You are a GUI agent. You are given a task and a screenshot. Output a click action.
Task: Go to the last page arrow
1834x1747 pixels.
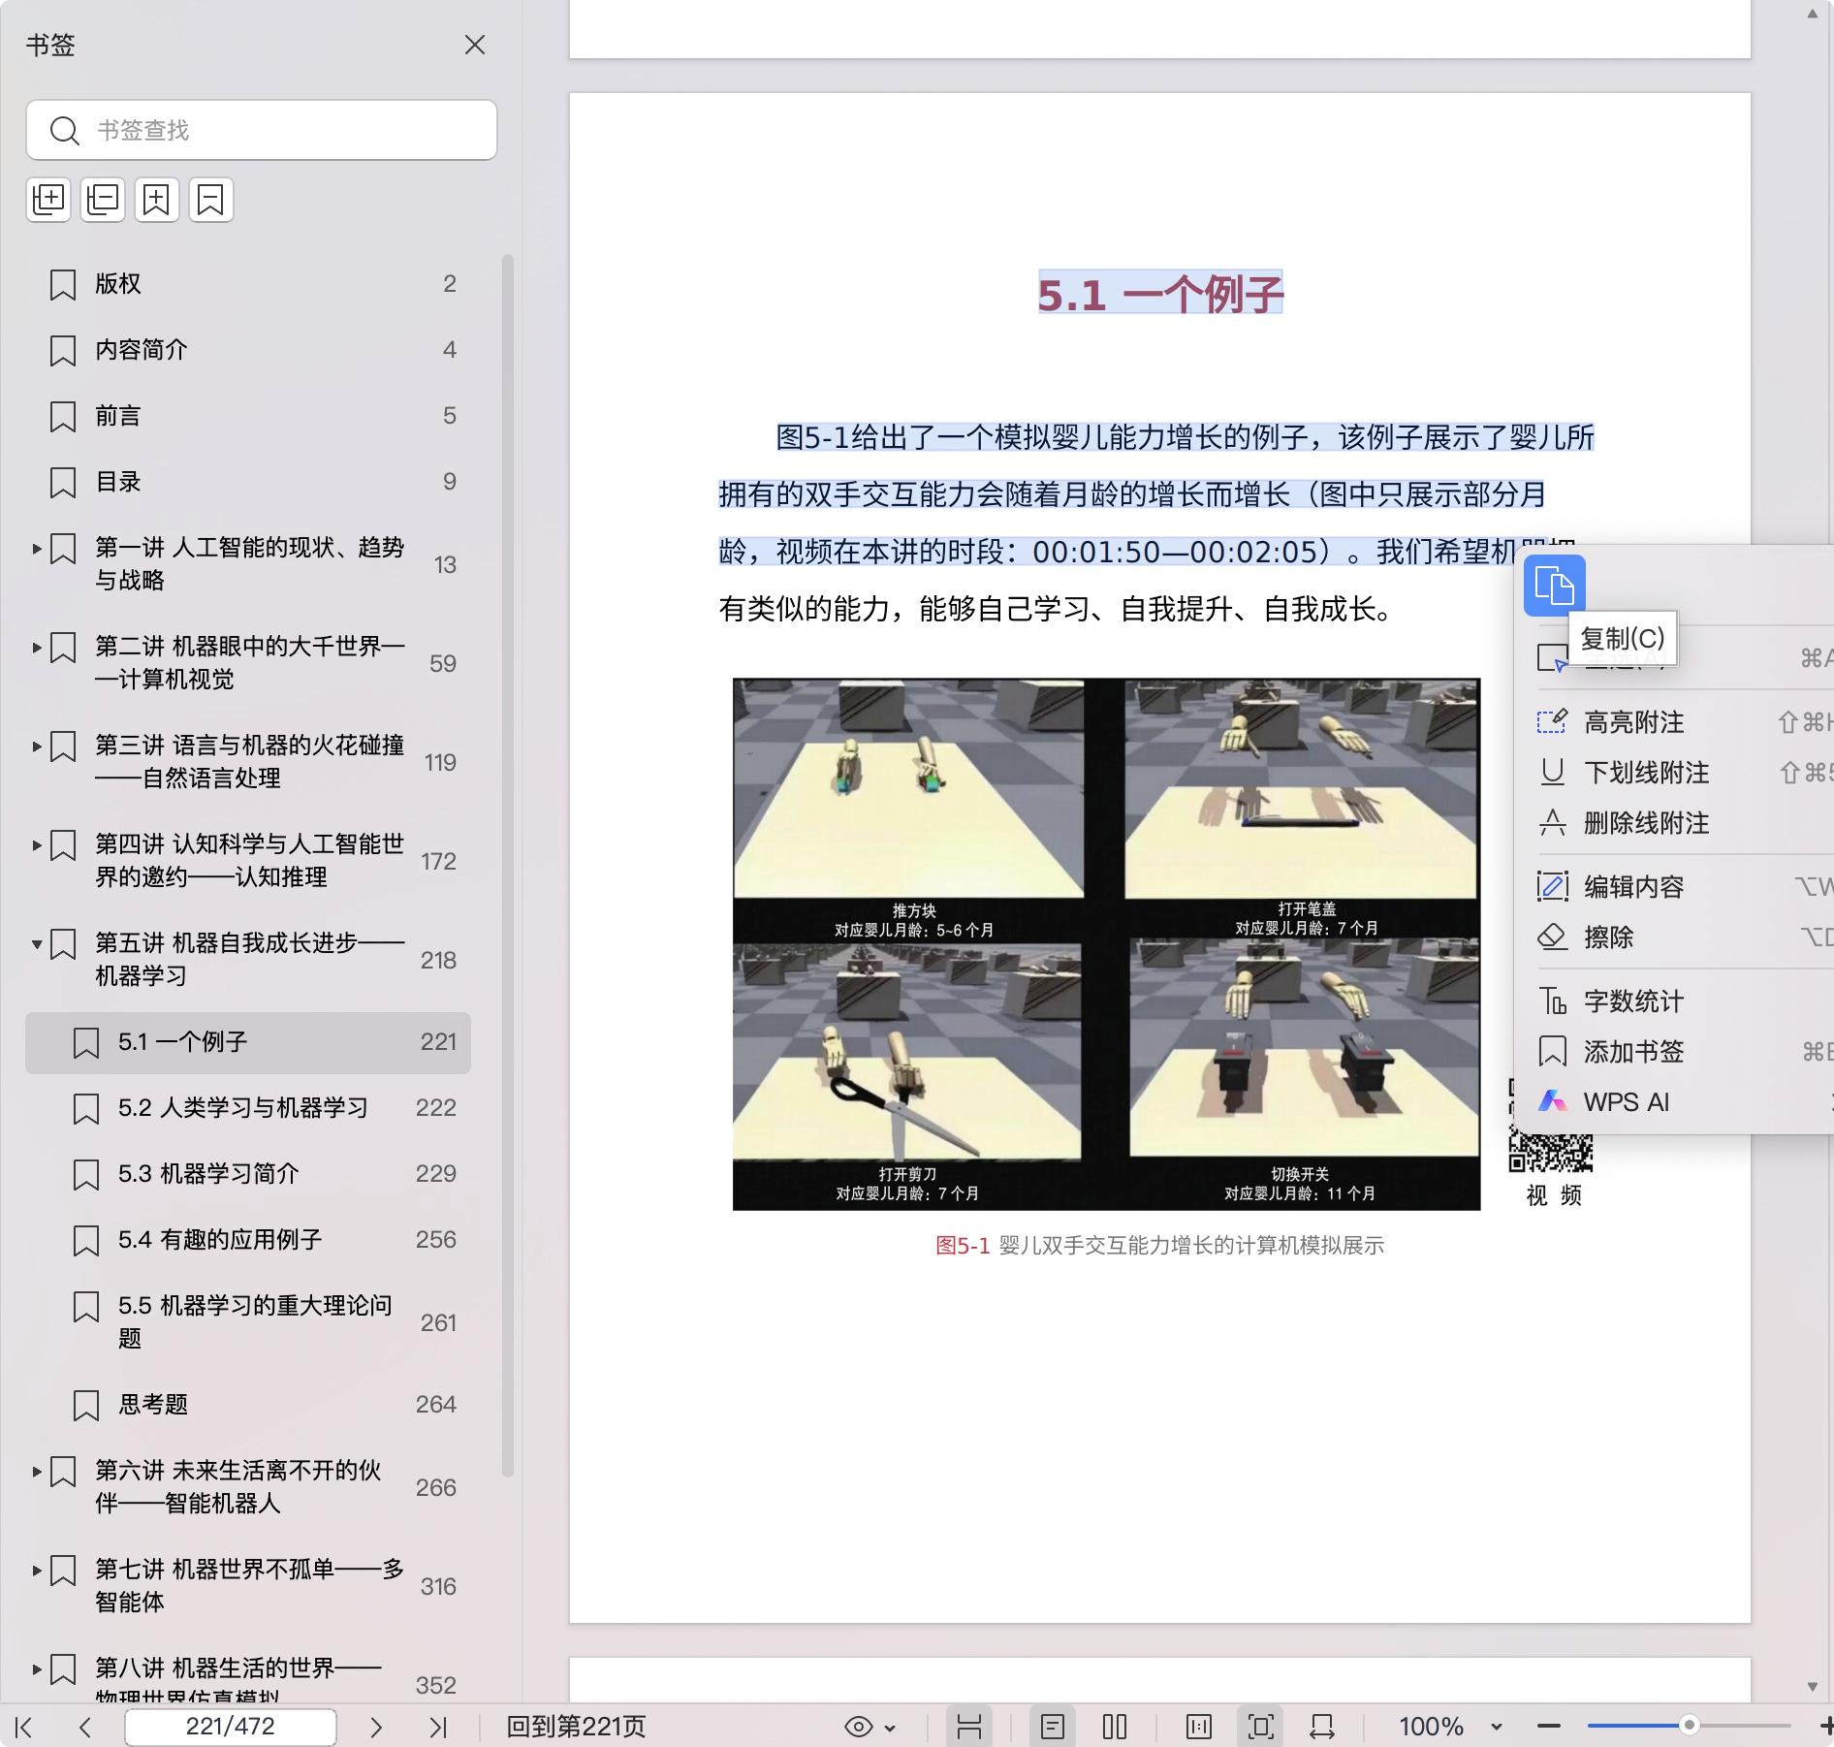[438, 1727]
